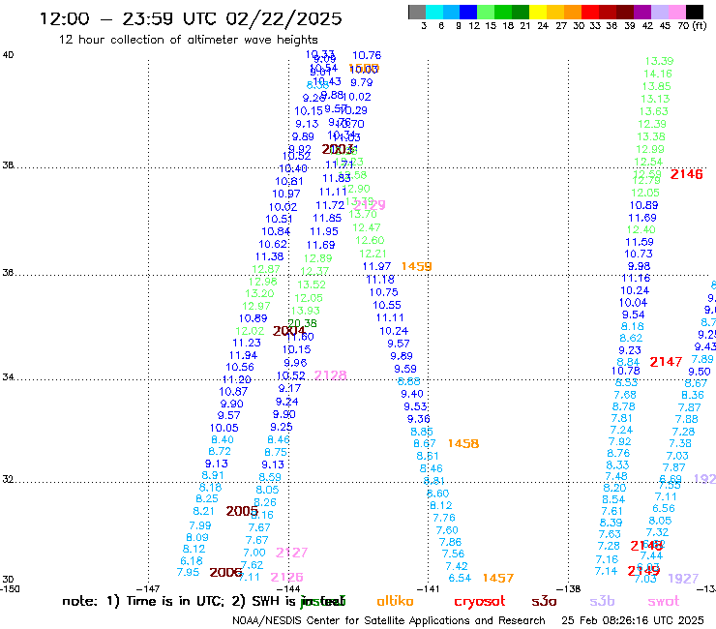Click the dark green wave height 20.38
The image size is (716, 629).
coord(302,323)
